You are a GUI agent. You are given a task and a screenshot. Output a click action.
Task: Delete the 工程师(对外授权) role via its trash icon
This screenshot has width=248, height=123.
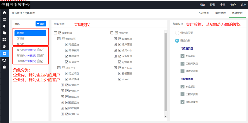tap(38, 61)
